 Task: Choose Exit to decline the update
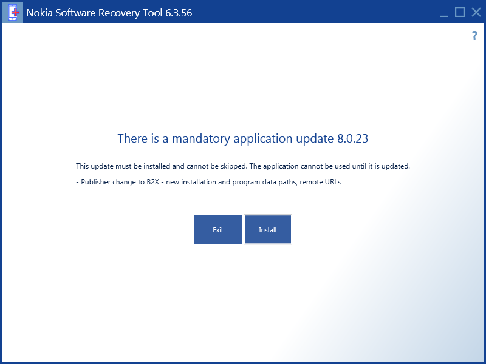218,229
